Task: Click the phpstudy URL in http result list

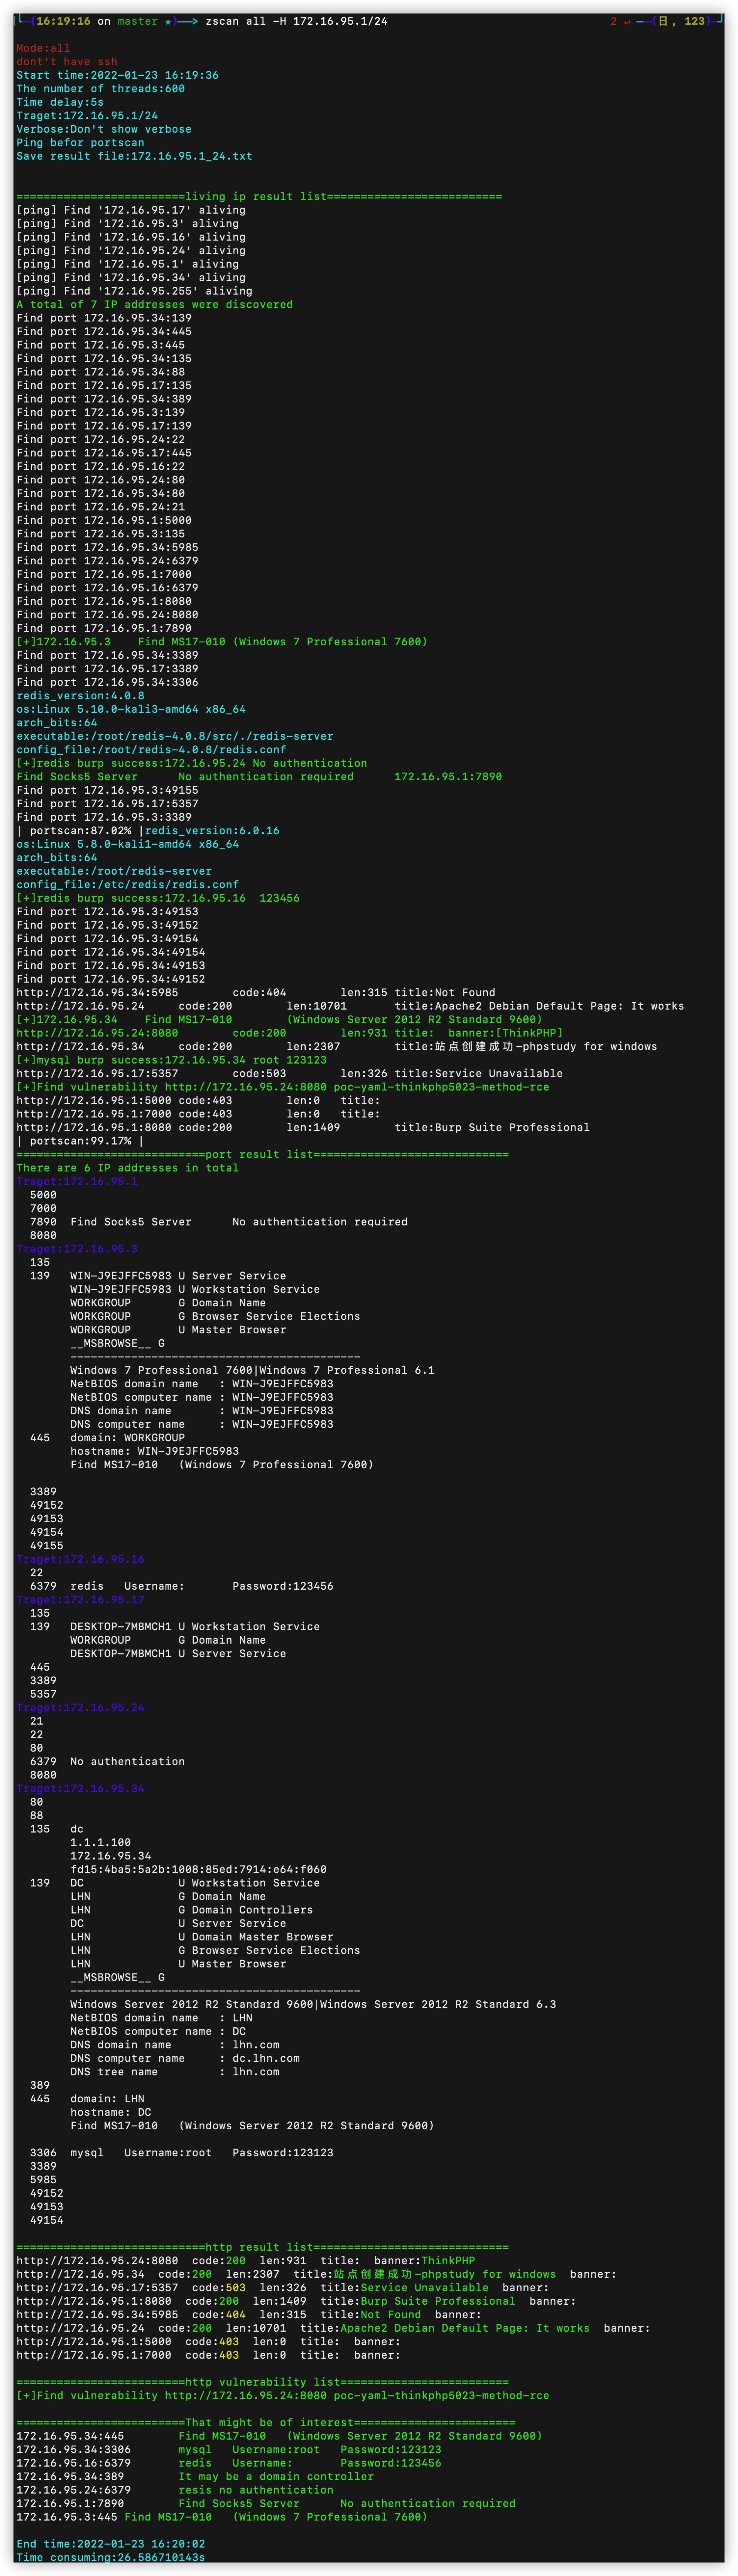Action: pyautogui.click(x=80, y=2274)
